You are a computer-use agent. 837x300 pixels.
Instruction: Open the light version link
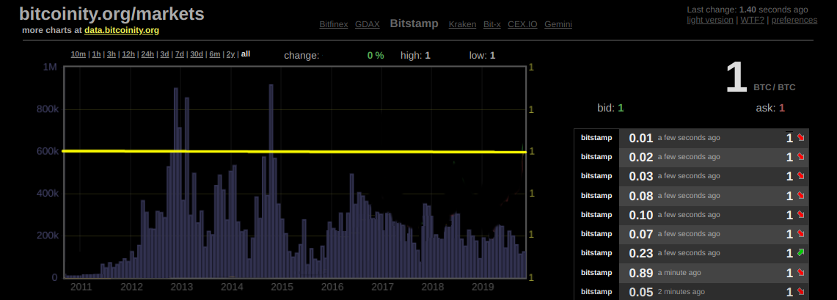[710, 20]
